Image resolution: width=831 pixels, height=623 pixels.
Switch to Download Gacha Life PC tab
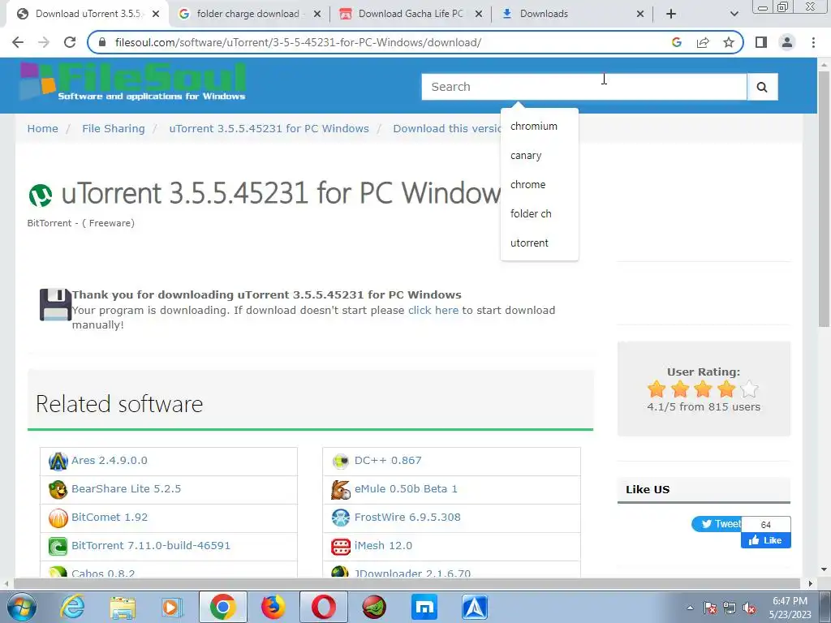(410, 14)
